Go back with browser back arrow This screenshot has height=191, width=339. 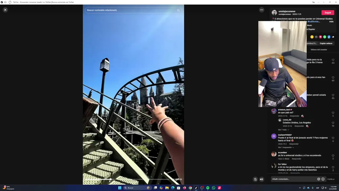6,2
